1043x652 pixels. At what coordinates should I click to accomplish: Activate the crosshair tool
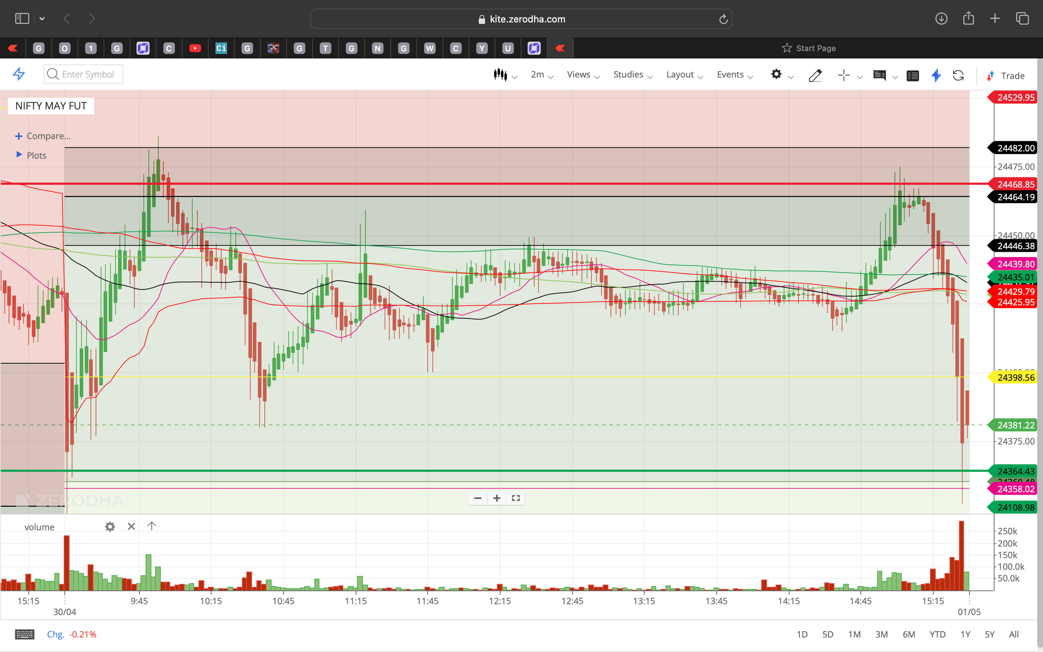pos(843,75)
